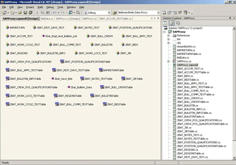This screenshot has width=236, height=165.
Task: Click Solution Explorer scrollbar up arrow
Action: [234, 28]
